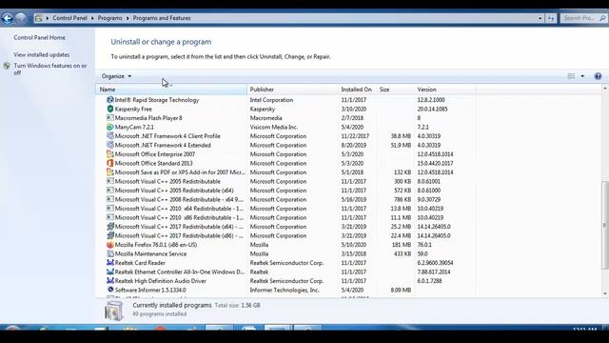Viewport: 609px width, 343px height.
Task: Click the Realtek High Definition Audio Driver icon
Action: click(110, 281)
